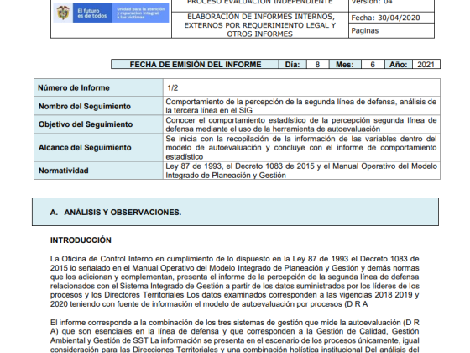This screenshot has height=353, width=470.
Task: Click the 'ELABORACIÓN DE INFORMES INTERNOS' title
Action: [260, 25]
